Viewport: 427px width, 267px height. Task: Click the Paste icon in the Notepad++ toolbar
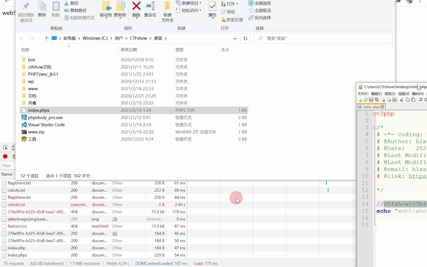click(413, 100)
